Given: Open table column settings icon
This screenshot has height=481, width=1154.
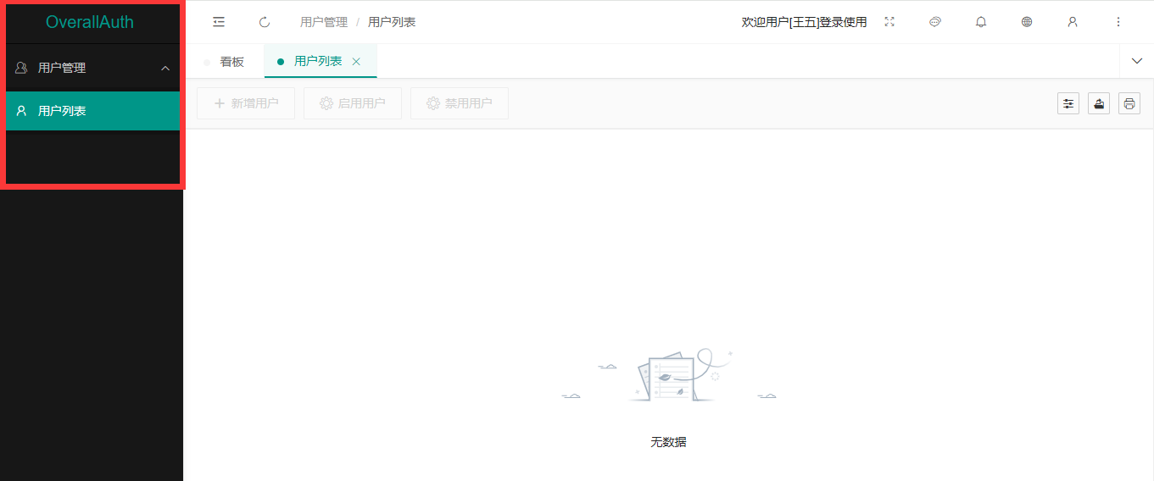Looking at the screenshot, I should 1068,103.
